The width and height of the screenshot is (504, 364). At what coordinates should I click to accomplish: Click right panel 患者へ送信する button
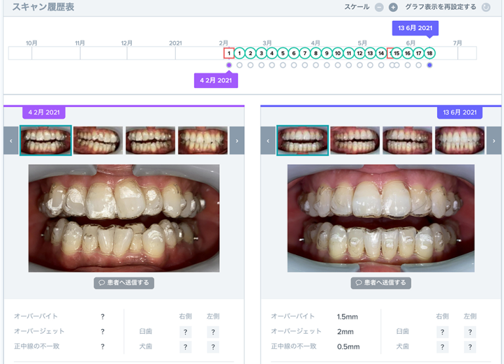pyautogui.click(x=381, y=283)
